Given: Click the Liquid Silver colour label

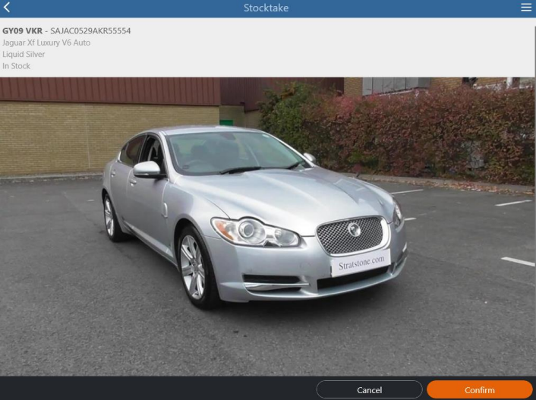Looking at the screenshot, I should [24, 55].
